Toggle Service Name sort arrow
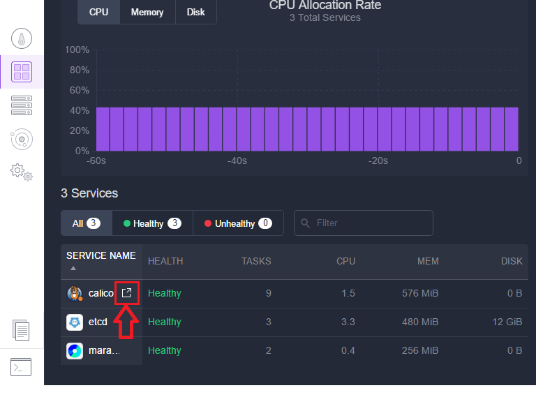Viewport: 536px width, 418px height. 73,268
